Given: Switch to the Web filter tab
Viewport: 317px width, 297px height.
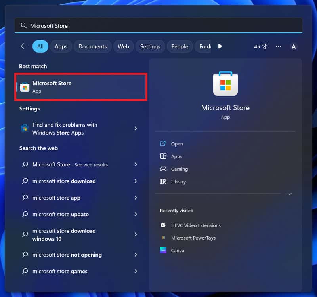Looking at the screenshot, I should [123, 46].
